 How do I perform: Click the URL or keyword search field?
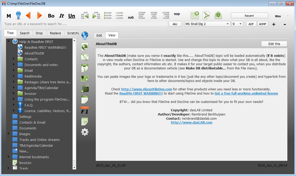tap(85, 24)
